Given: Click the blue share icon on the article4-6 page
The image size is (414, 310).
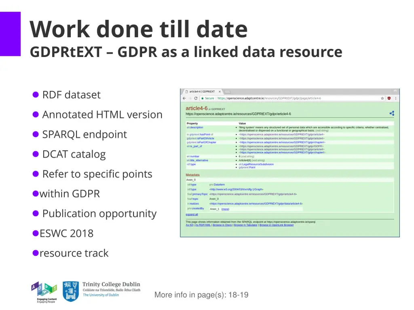Looking at the screenshot, I should click(391, 114).
